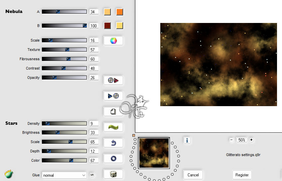The image size is (282, 181).
Task: Toggle the small S button beside Glue
Action: (92, 175)
